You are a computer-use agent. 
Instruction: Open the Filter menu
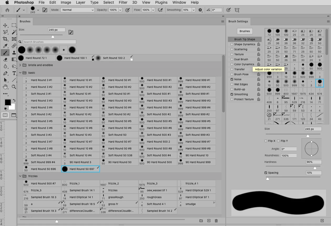123,2
